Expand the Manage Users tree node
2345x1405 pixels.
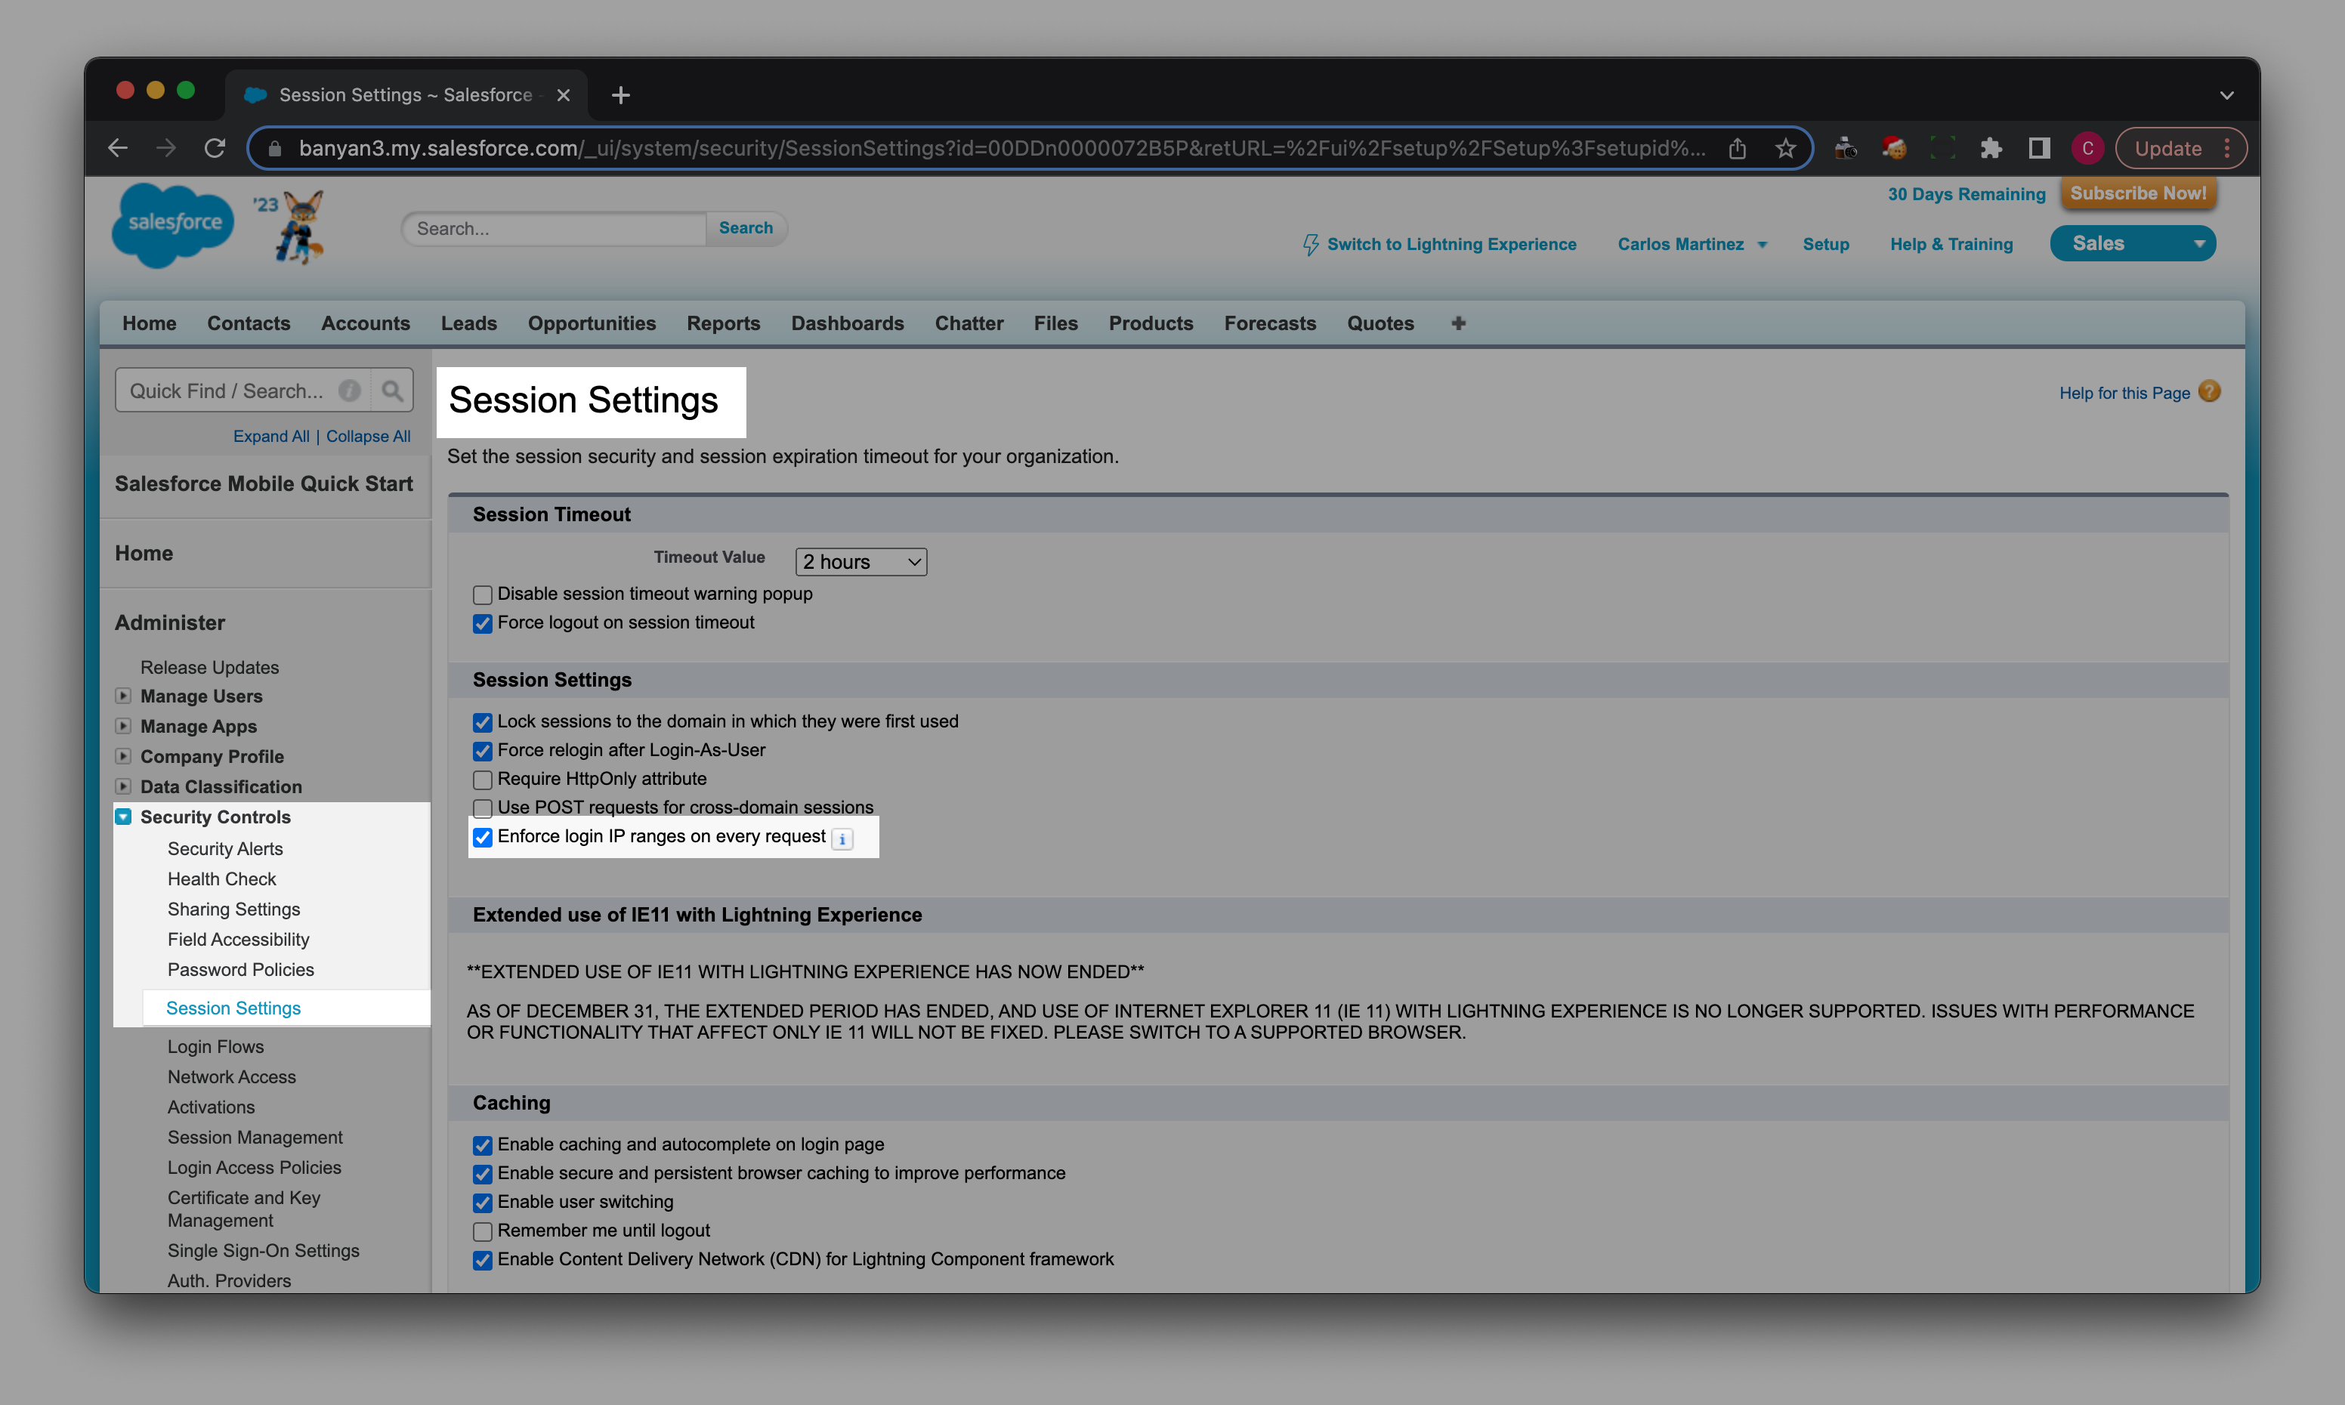123,696
